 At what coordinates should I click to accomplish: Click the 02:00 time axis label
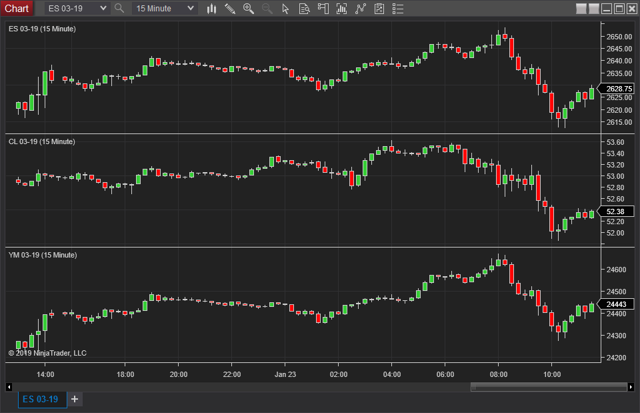click(339, 374)
